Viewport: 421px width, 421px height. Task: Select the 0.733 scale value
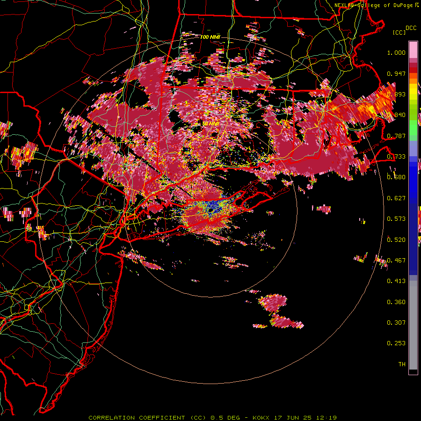396,157
